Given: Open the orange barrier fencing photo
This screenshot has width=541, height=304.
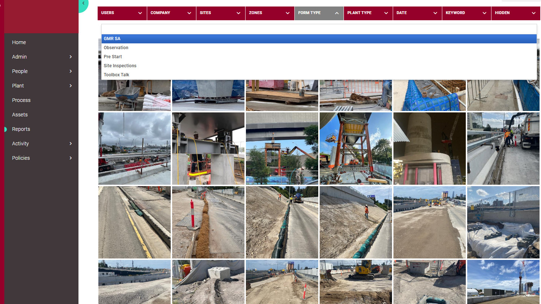Looking at the screenshot, I should click(356, 95).
